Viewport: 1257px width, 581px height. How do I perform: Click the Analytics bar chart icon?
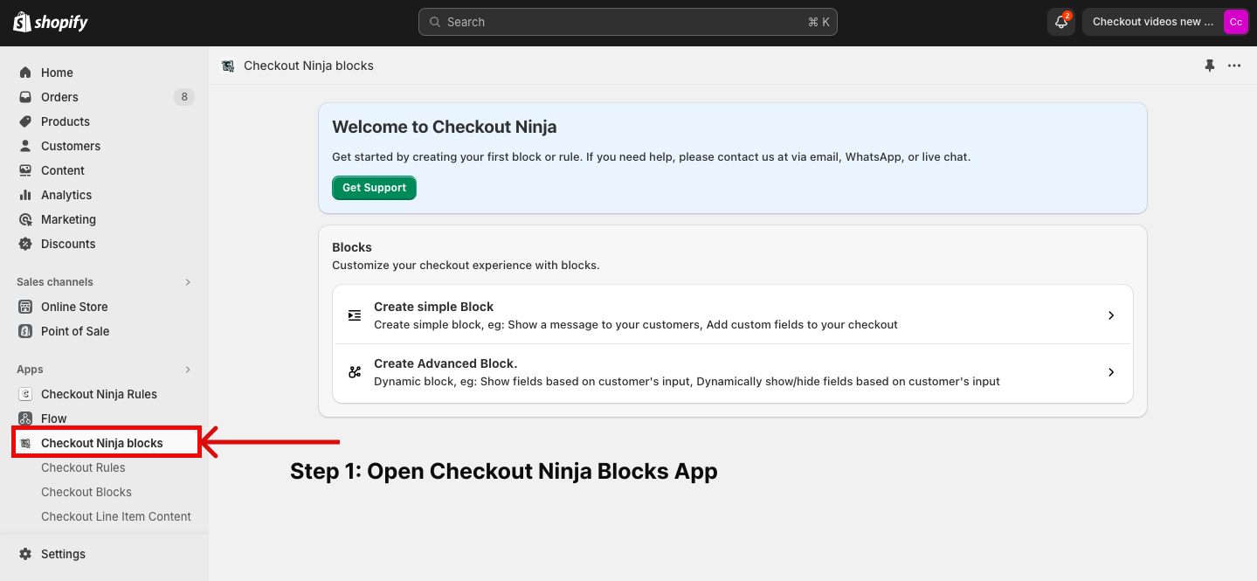pyautogui.click(x=25, y=195)
